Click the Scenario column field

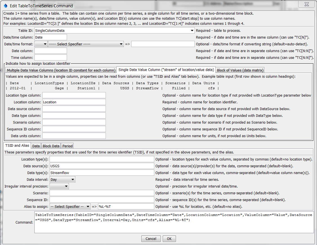pos(74,122)
